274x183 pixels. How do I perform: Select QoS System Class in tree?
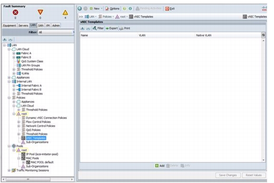[x=32, y=61]
